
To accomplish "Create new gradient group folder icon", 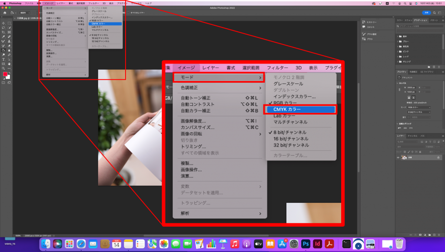I will pos(429,67).
